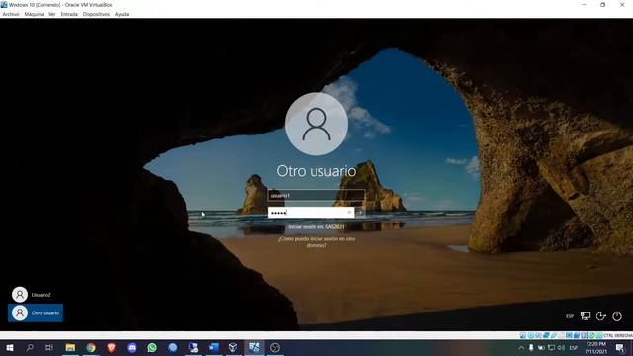Open the Ver menu
The image size is (633, 356).
point(52,14)
